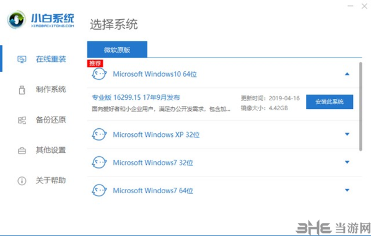The height and width of the screenshot is (236, 371).
Task: Collapse the Windows10 64位 arrow
Action: click(347, 74)
